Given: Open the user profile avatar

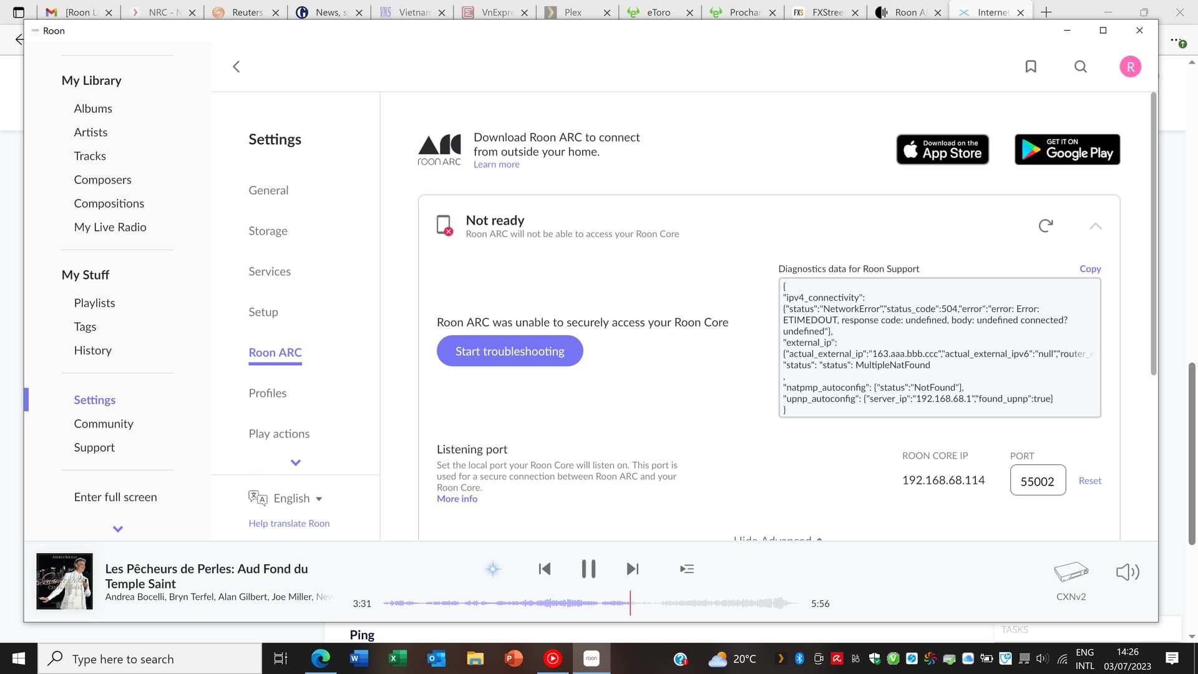Looking at the screenshot, I should point(1130,67).
